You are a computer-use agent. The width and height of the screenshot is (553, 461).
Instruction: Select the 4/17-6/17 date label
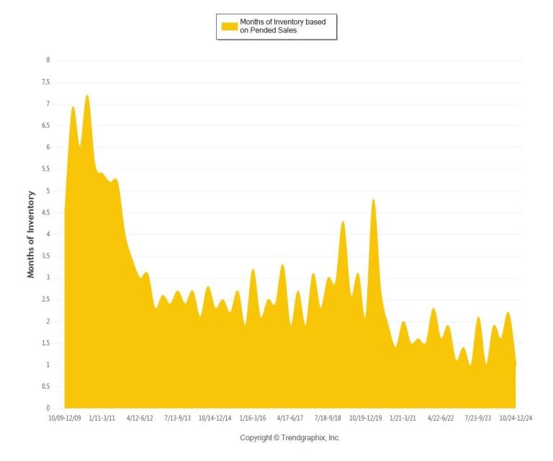[x=290, y=418]
